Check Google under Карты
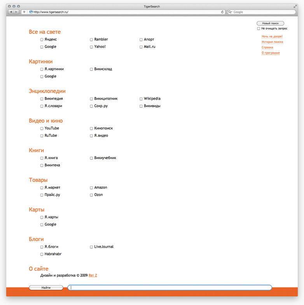Image resolution: width=304 pixels, height=305 pixels. 42,225
